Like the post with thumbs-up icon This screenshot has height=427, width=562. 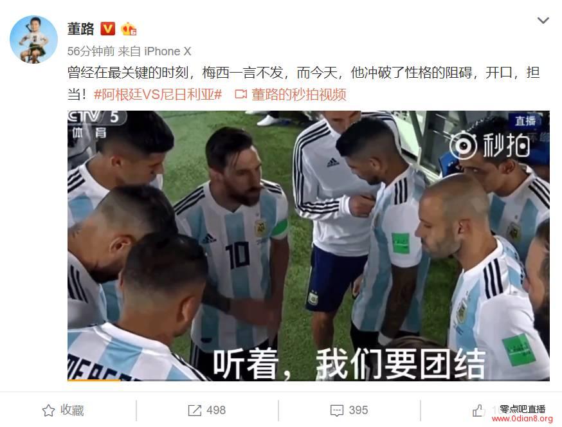(x=478, y=410)
